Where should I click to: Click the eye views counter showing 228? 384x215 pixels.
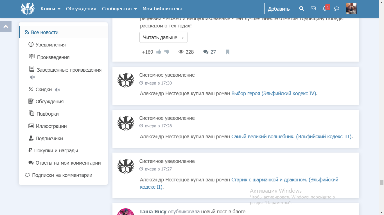tap(186, 52)
